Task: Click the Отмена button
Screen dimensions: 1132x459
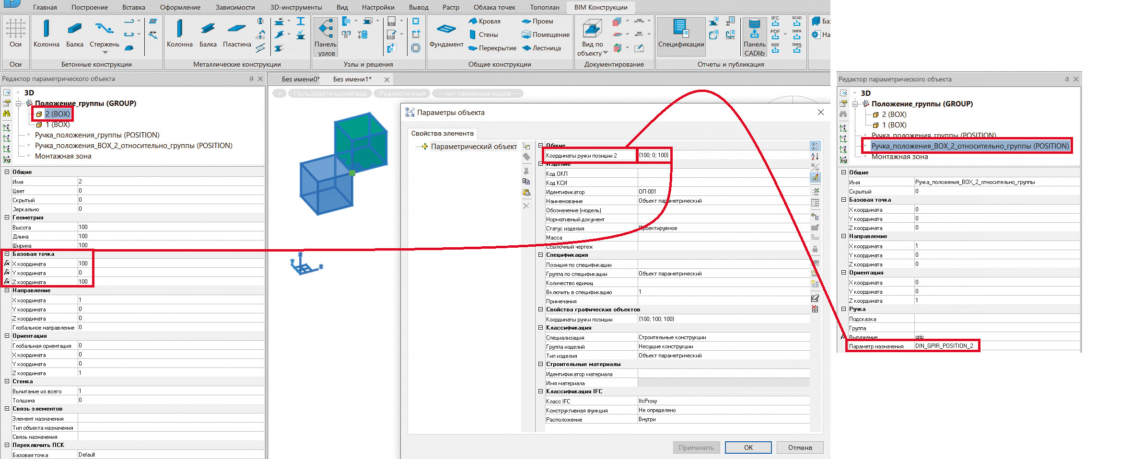Action: (800, 448)
